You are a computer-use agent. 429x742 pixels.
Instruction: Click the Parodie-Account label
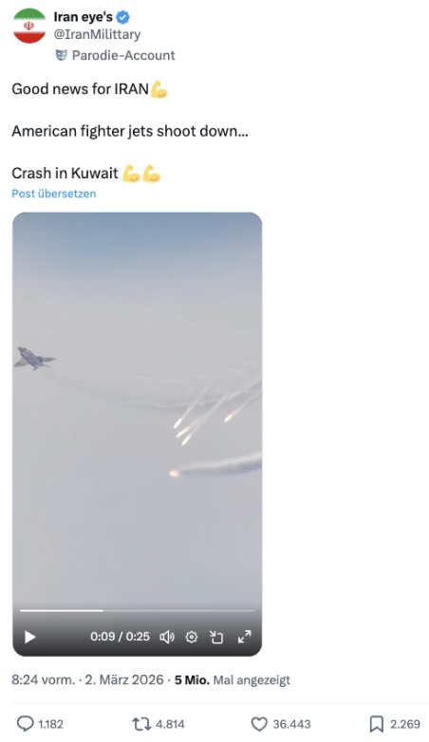click(123, 55)
